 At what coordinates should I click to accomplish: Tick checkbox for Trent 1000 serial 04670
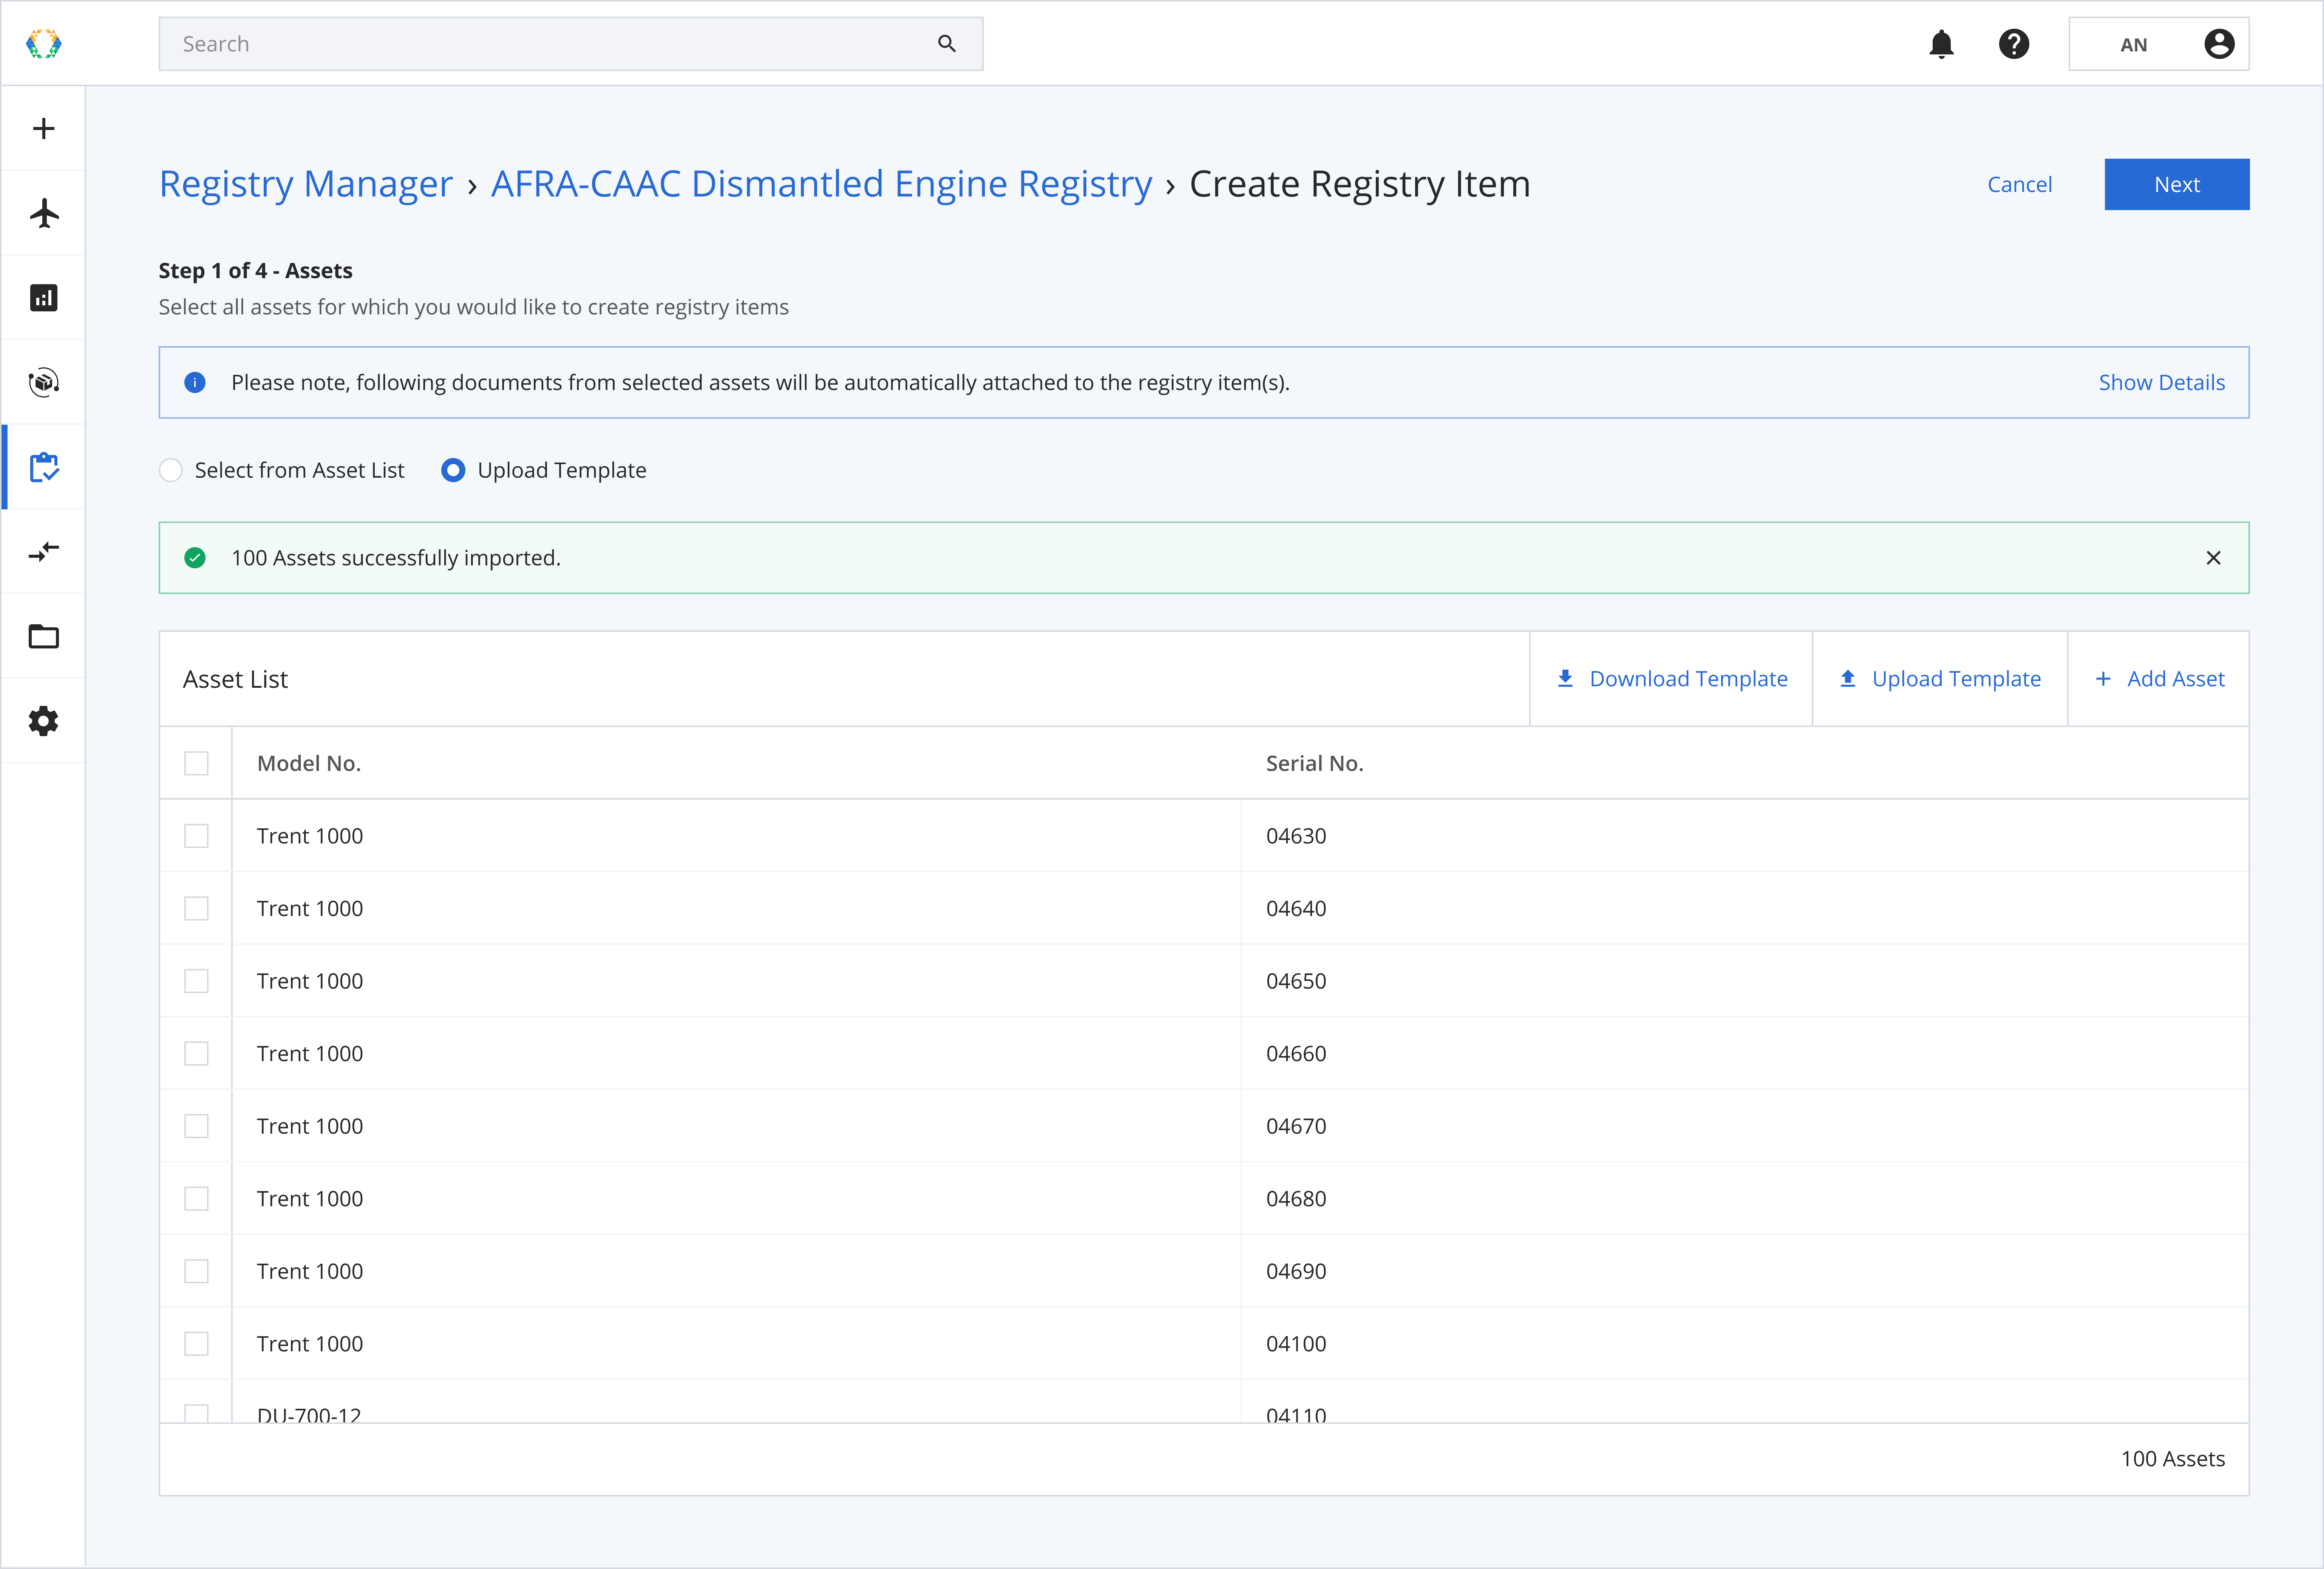(196, 1126)
